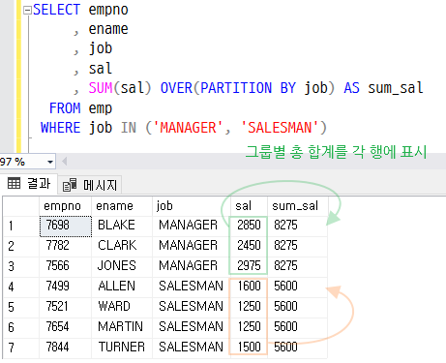Screen dimensions: 446x363
Task: Select the ename column header
Action: pos(122,206)
